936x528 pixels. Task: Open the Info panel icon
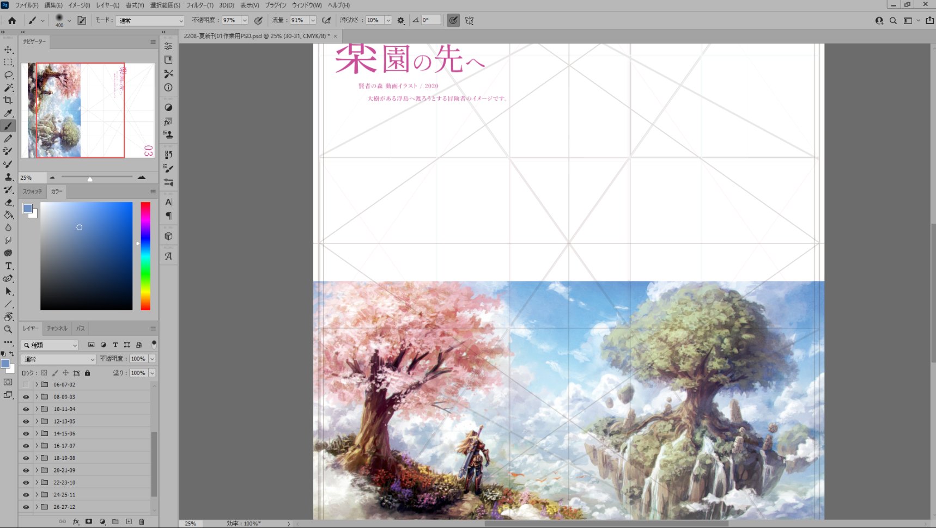[168, 88]
